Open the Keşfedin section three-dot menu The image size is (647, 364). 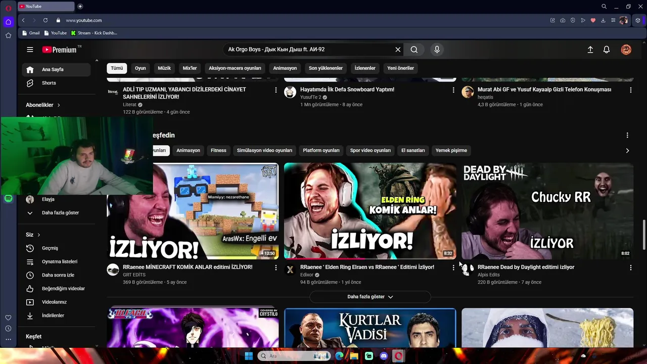(627, 135)
